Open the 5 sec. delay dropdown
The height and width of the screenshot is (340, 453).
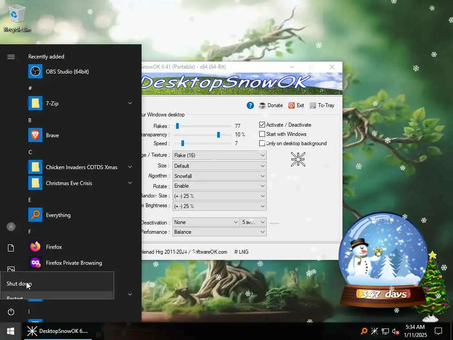[253, 222]
